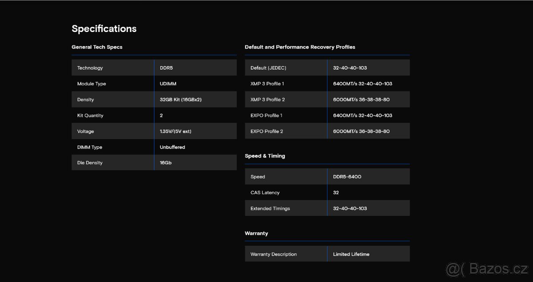Select the XMP 3 Profile 2 timing value

[361, 99]
